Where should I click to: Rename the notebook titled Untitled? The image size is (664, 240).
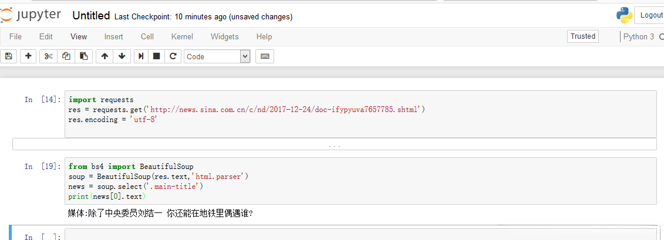[91, 16]
